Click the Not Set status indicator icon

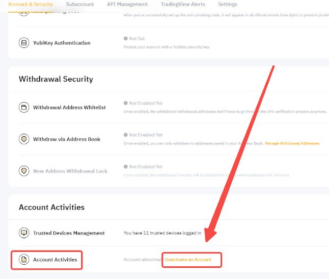[x=125, y=38]
